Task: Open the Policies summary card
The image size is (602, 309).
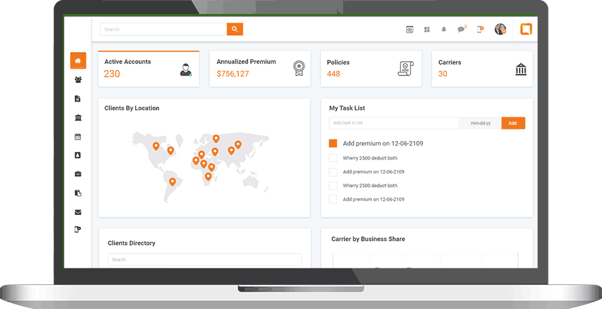Action: (x=371, y=68)
